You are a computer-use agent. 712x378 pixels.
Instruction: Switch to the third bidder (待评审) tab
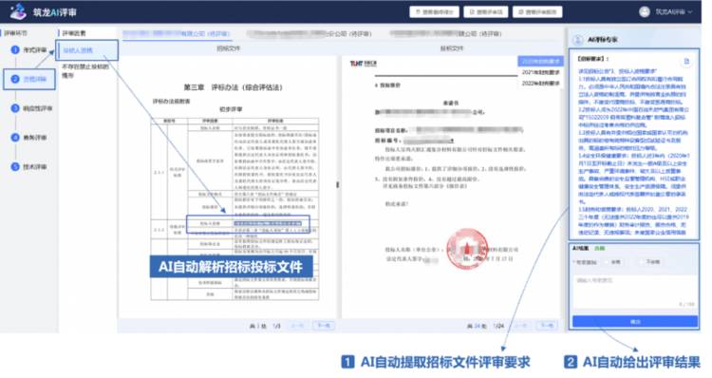coord(445,33)
